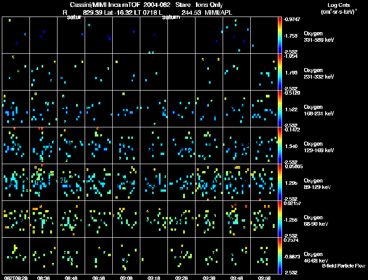
Task: Select the 'Oxygen 168-231 keV' row label
Action: coord(319,110)
